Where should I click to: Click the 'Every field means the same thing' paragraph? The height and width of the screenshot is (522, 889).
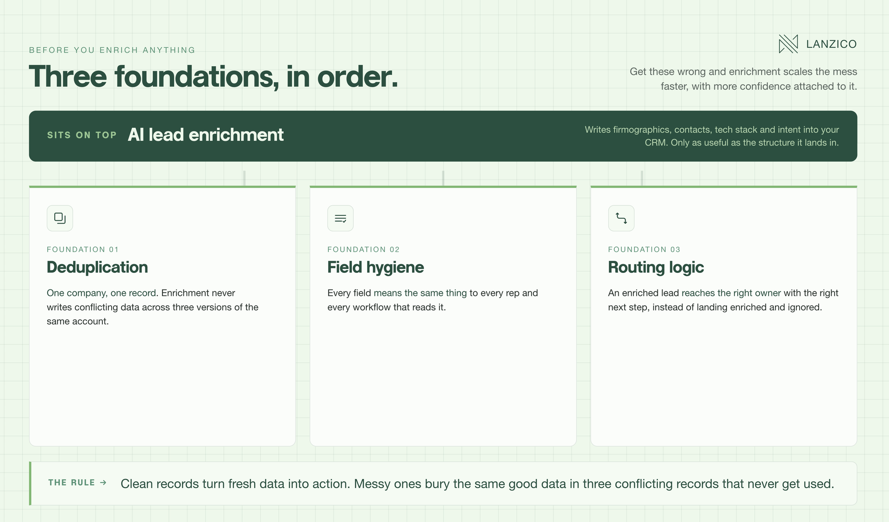(432, 300)
